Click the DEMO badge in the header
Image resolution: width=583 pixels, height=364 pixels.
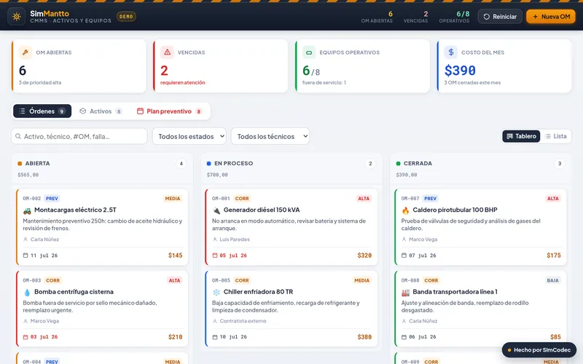pos(126,16)
